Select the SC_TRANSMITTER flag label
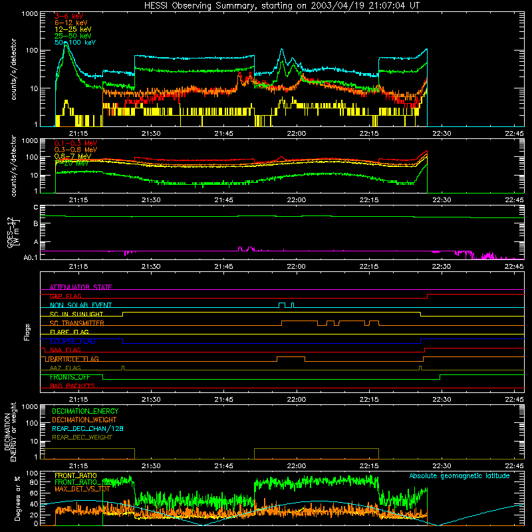 (x=76, y=323)
